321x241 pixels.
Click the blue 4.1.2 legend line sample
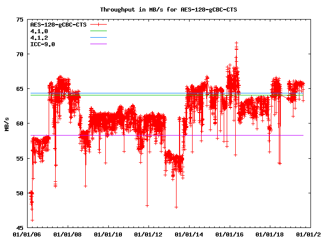tap(99, 38)
